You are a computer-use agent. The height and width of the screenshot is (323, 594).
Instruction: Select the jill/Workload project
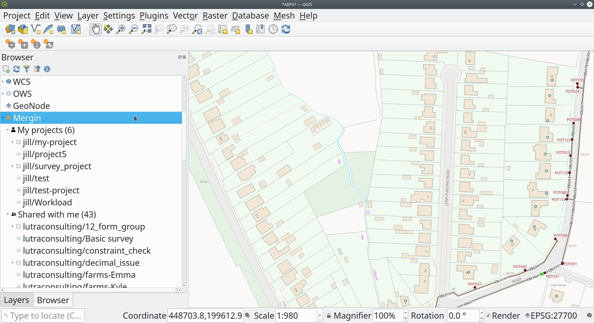coord(47,202)
